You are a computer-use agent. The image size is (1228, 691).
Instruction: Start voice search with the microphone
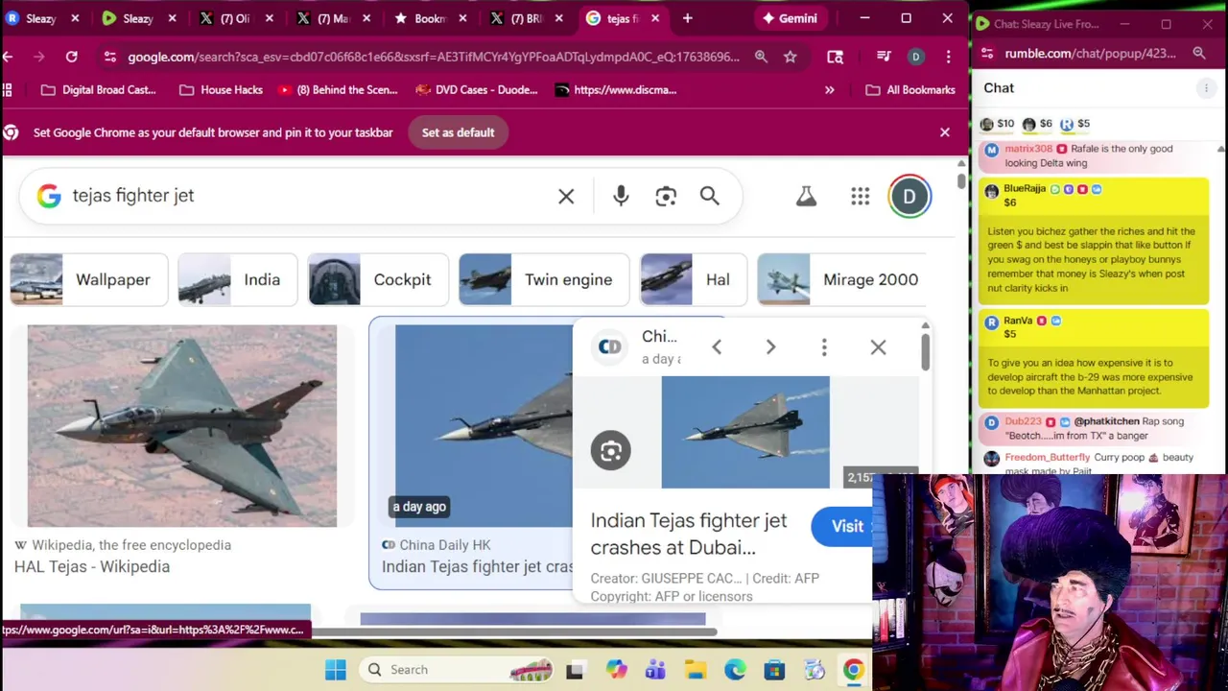[621, 196]
